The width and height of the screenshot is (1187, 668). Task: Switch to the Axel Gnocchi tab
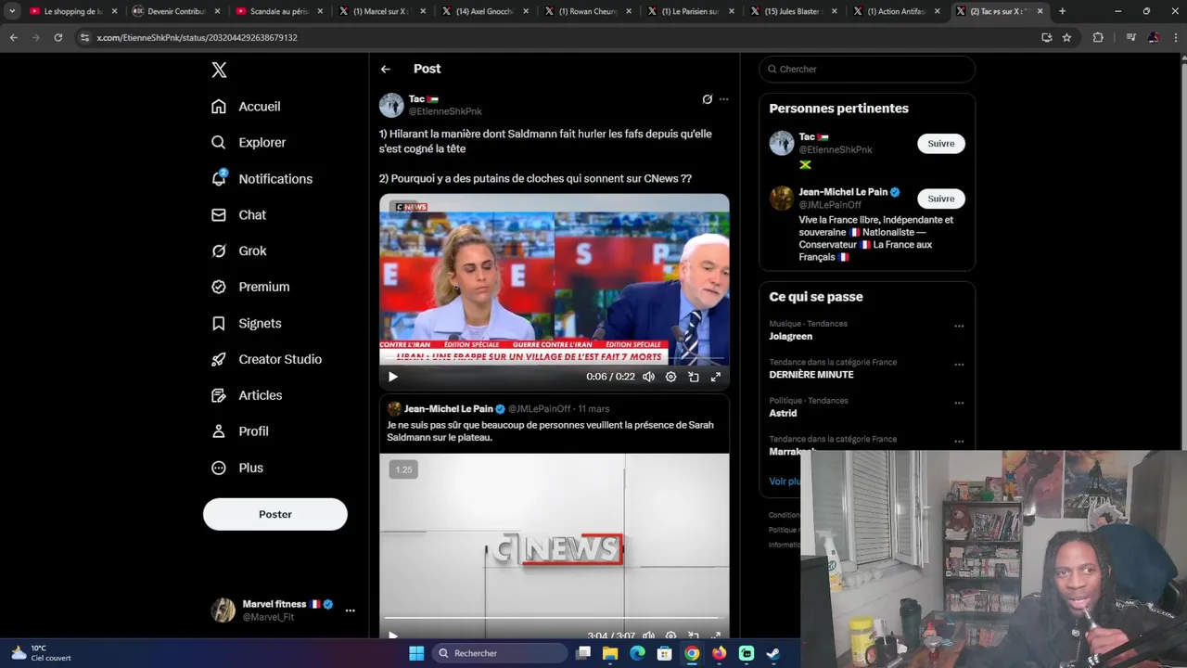click(483, 11)
